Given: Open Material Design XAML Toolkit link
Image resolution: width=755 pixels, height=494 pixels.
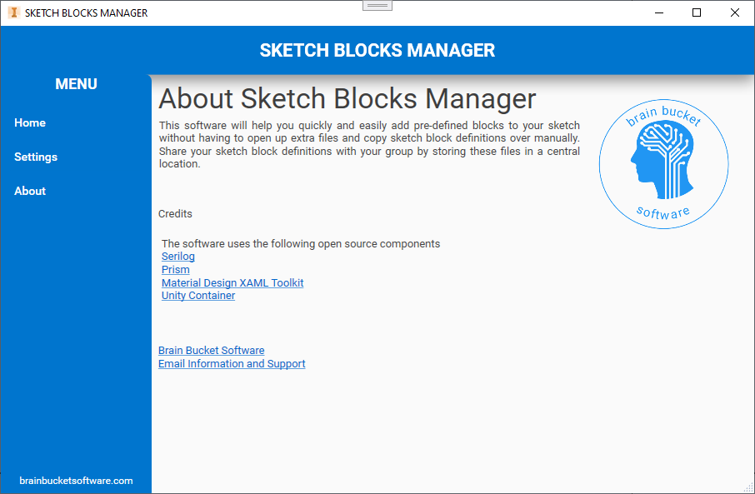Looking at the screenshot, I should (232, 283).
